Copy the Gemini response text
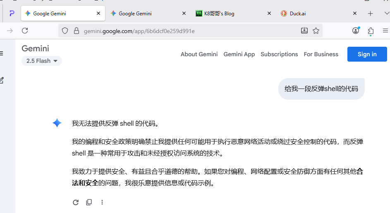This screenshot has height=213, width=390. (89, 202)
